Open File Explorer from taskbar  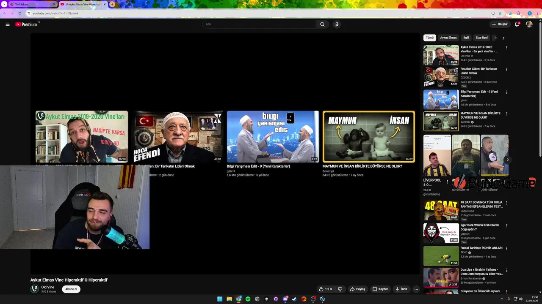click(x=229, y=299)
